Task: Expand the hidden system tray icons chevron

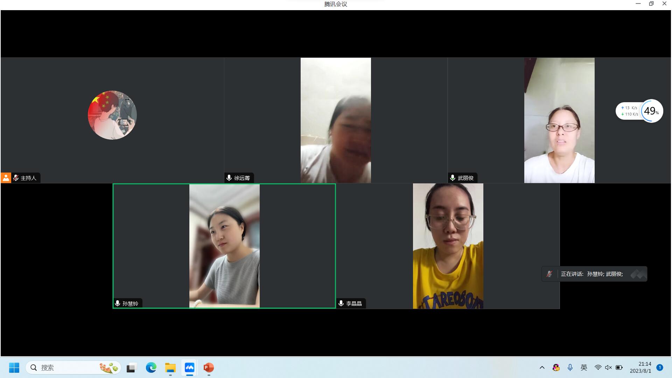Action: (542, 367)
